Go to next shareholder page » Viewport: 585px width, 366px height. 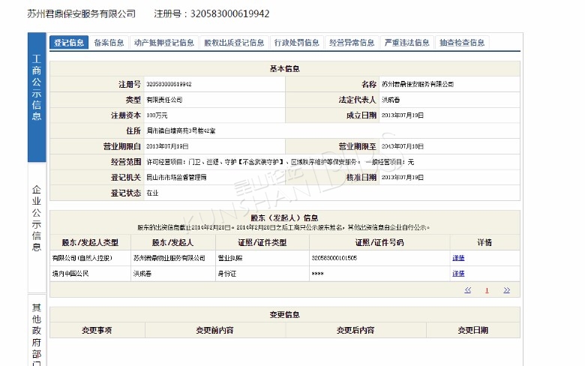(x=507, y=290)
